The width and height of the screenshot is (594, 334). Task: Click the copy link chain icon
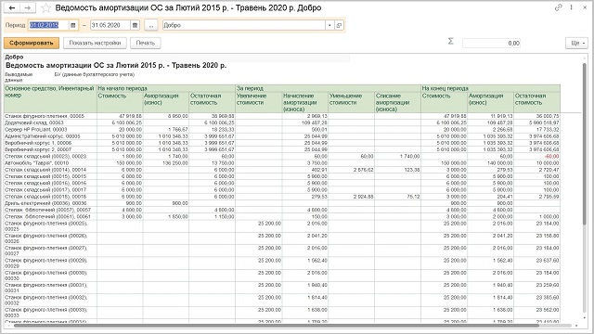coord(558,7)
